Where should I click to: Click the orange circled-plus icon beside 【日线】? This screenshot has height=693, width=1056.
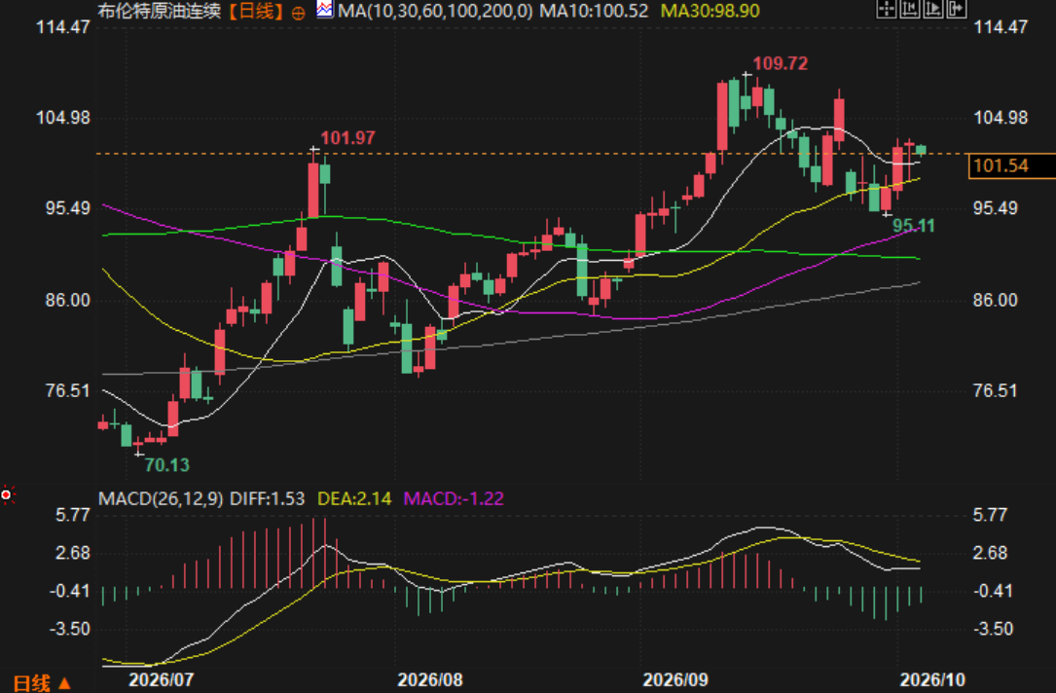[299, 13]
